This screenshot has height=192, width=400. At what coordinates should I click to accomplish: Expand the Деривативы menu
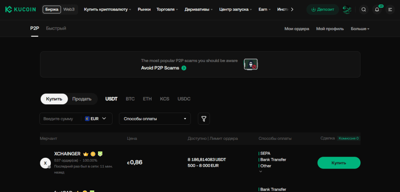pos(199,10)
